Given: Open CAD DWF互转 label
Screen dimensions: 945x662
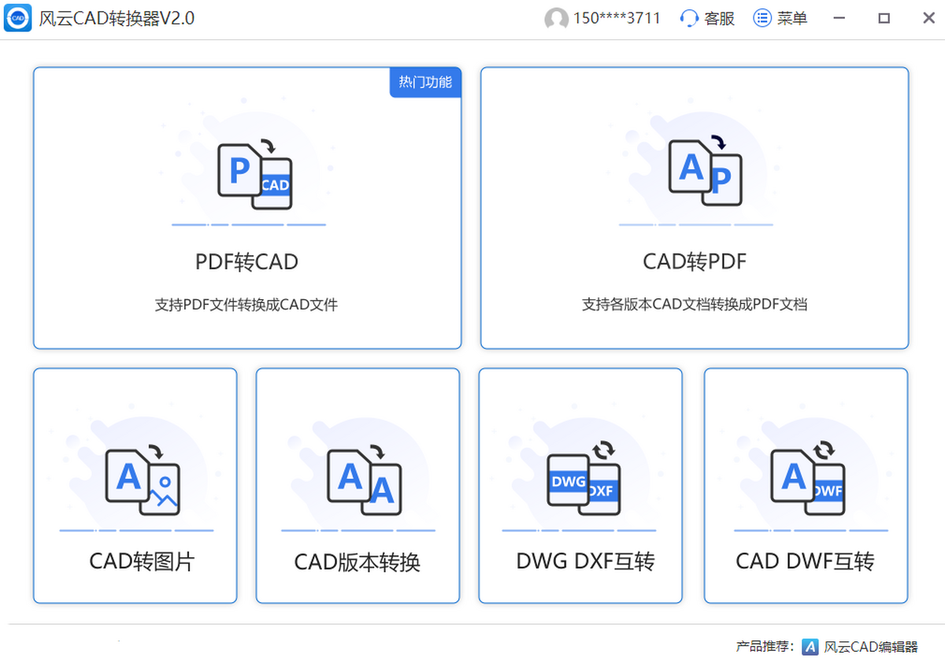Looking at the screenshot, I should 805,561.
